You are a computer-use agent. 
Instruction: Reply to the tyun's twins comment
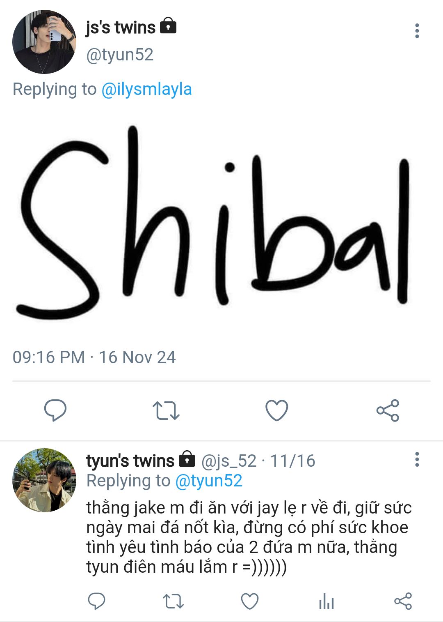click(x=97, y=601)
